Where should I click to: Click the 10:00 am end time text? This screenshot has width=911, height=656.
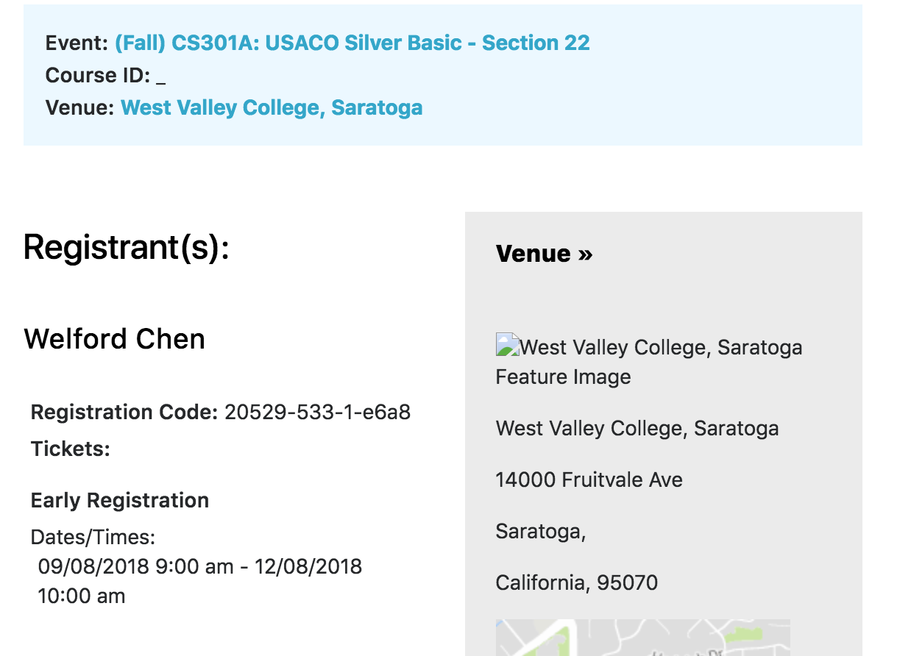[x=81, y=596]
